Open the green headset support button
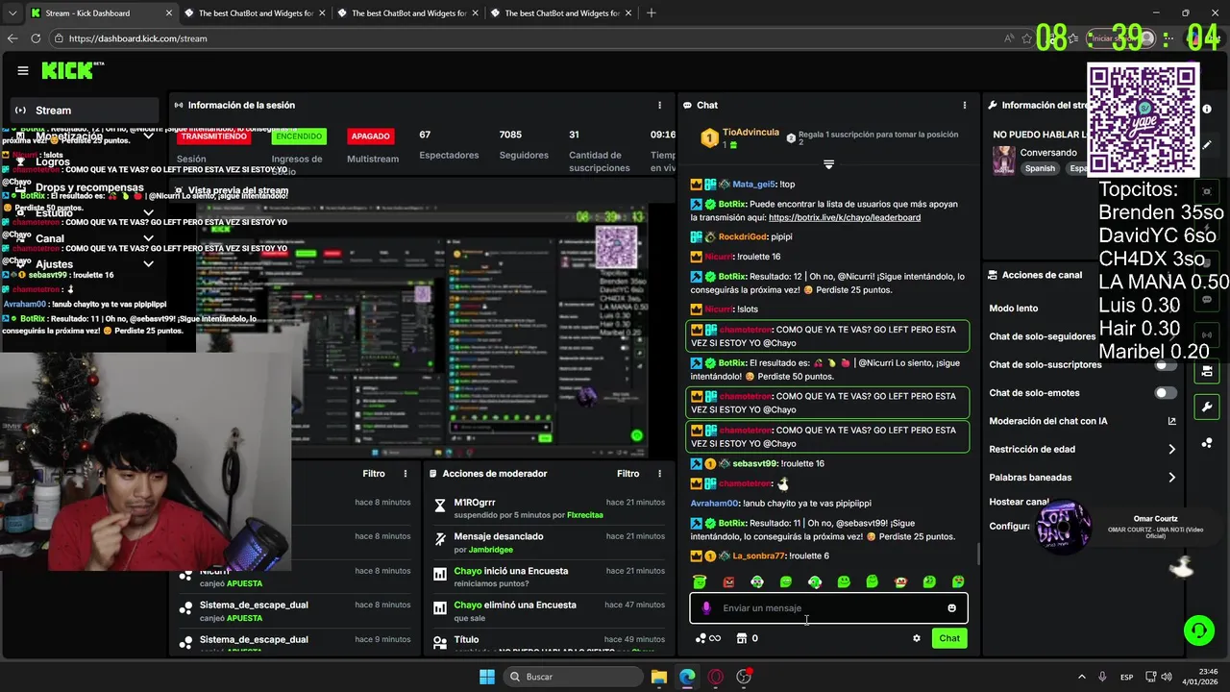Viewport: 1230px width, 692px height. pos(1198,630)
